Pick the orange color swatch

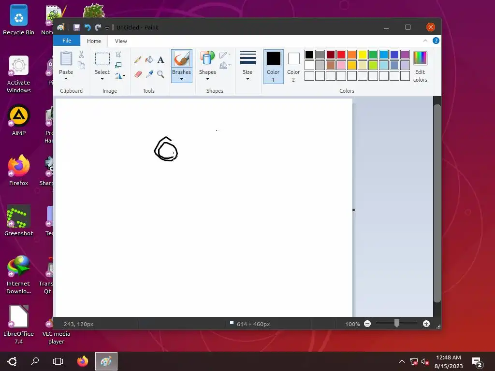(352, 55)
